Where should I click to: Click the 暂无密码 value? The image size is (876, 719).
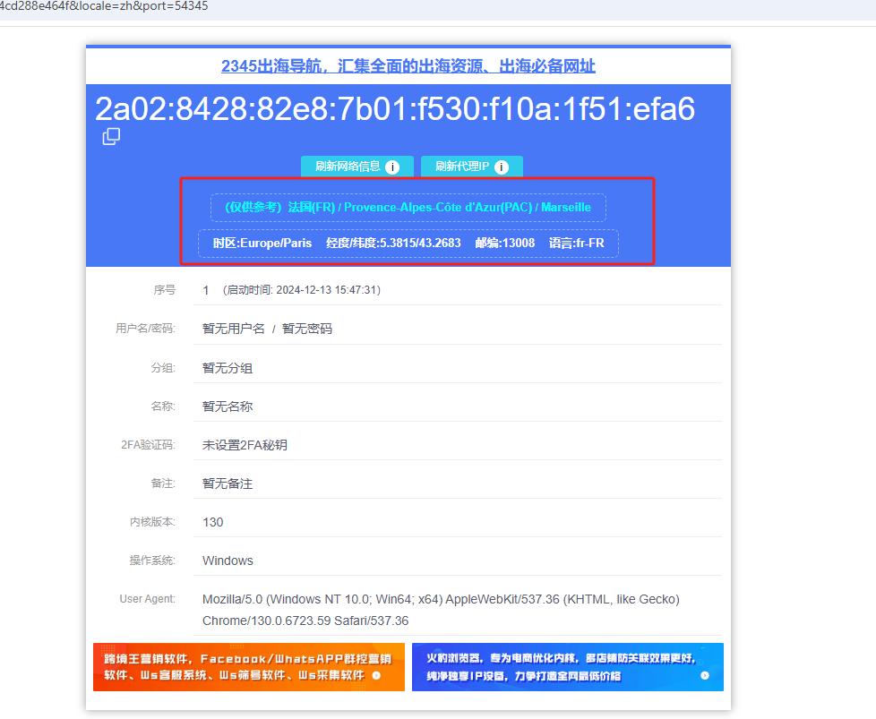click(x=306, y=329)
